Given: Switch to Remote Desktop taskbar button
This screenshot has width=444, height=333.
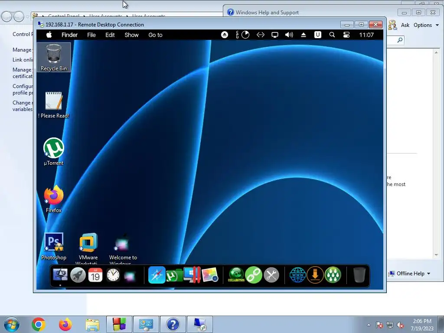Looking at the screenshot, I should coord(200,324).
